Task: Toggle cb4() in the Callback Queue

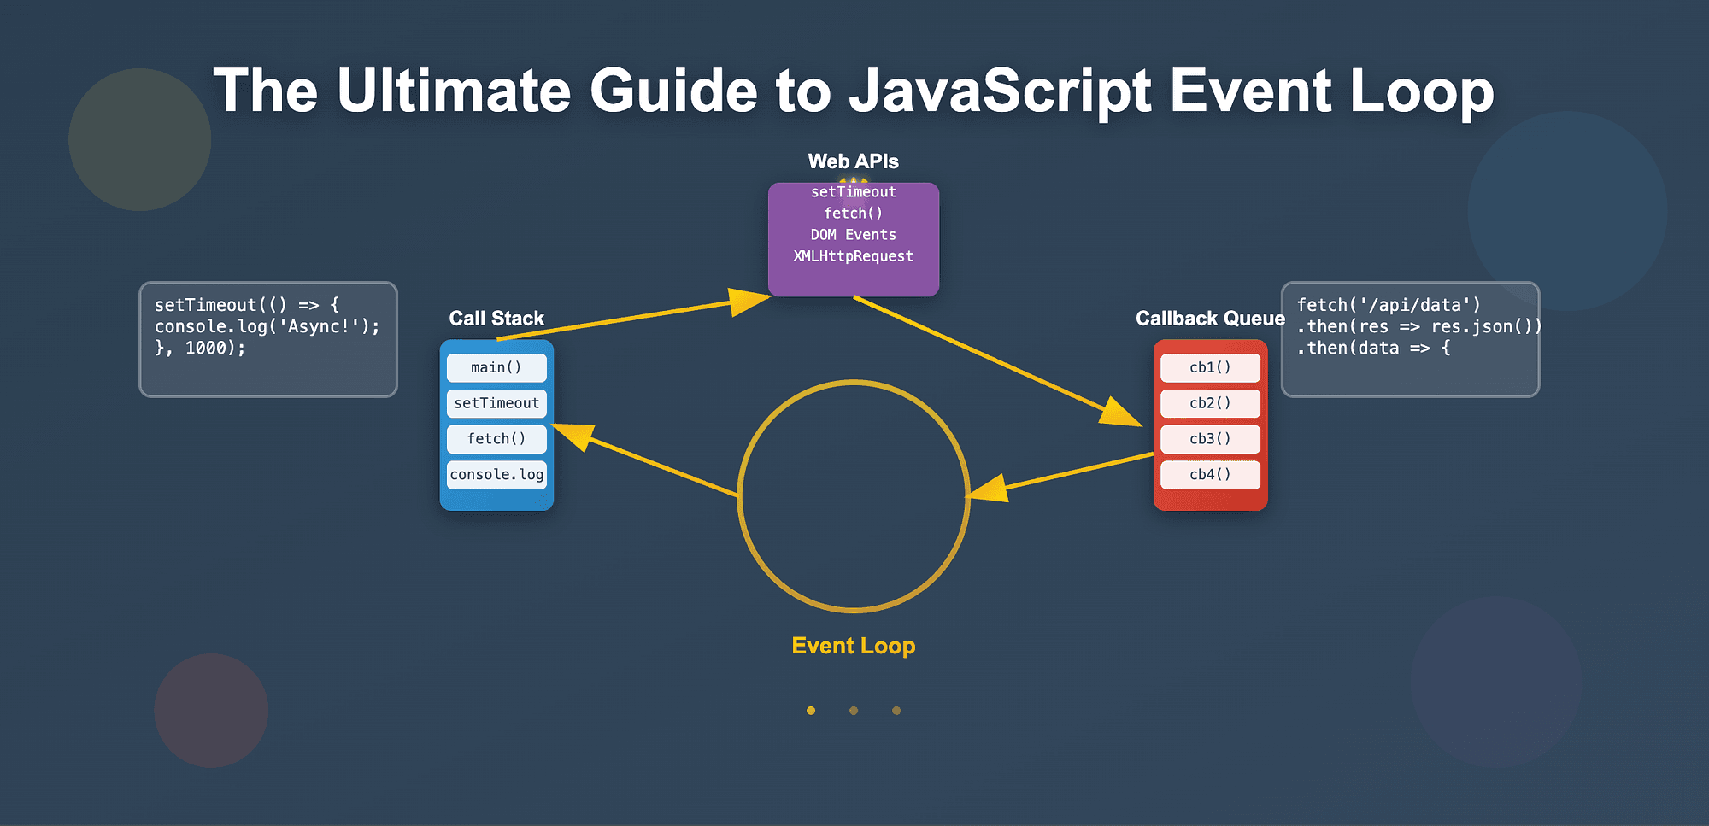Action: click(x=1210, y=474)
